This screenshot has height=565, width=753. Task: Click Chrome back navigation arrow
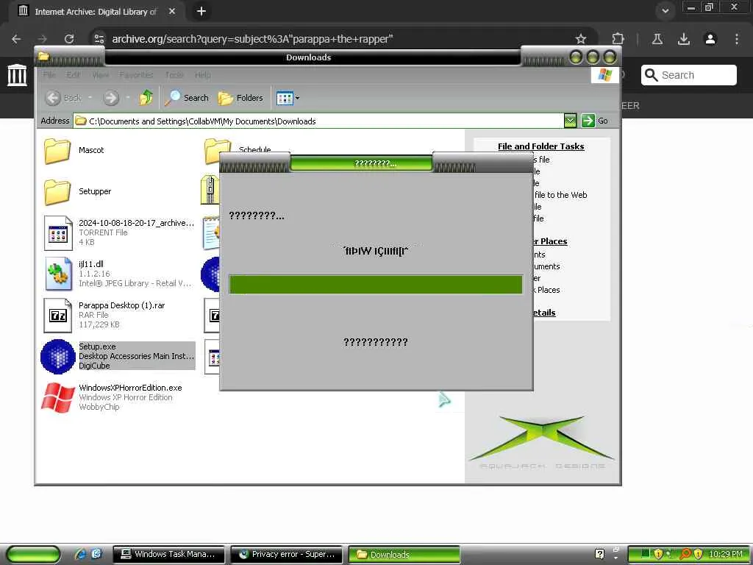pos(16,39)
